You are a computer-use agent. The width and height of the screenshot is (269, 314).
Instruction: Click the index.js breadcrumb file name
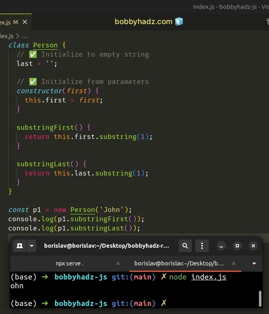7,36
